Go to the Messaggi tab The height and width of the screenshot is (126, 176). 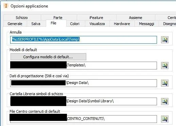(x=146, y=24)
